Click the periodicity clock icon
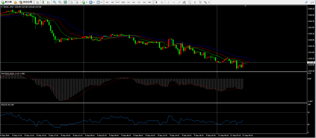Image resolution: width=316 pixels, height=138 pixels. (91, 2)
